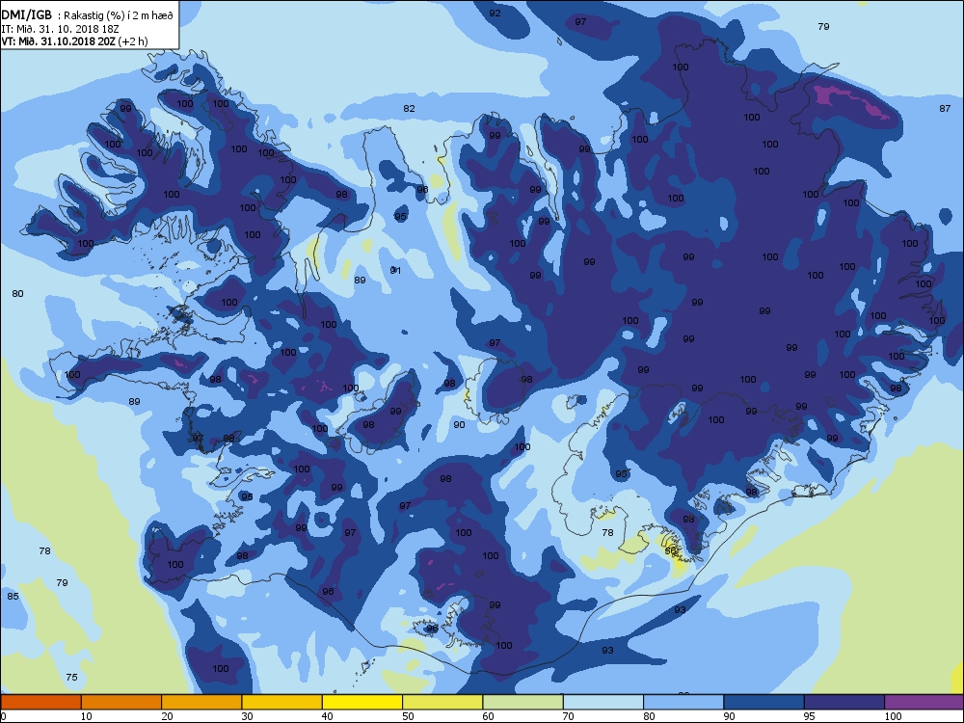Click the 0–10 dark orange legend swatch
This screenshot has height=723, width=964.
pos(40,702)
